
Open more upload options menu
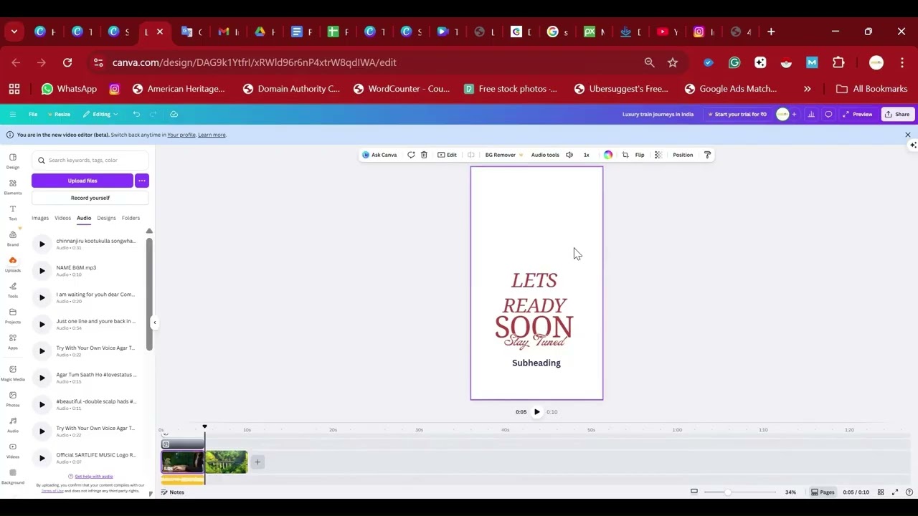[142, 181]
